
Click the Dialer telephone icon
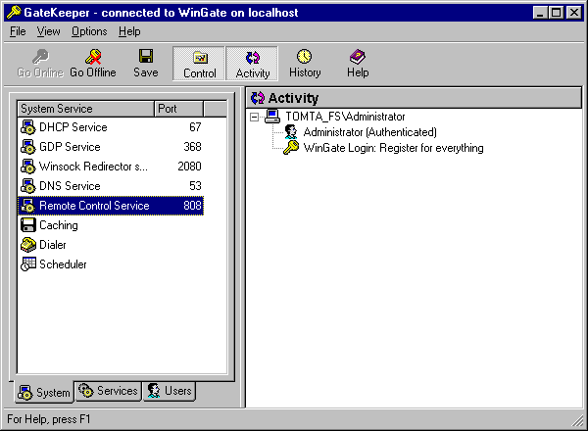28,244
